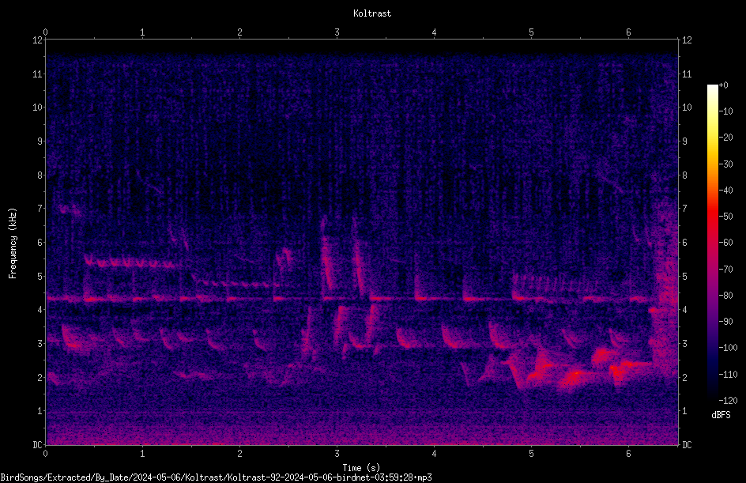The image size is (746, 483).
Task: Click the 12 kHz label on left axis
Action: pos(37,40)
